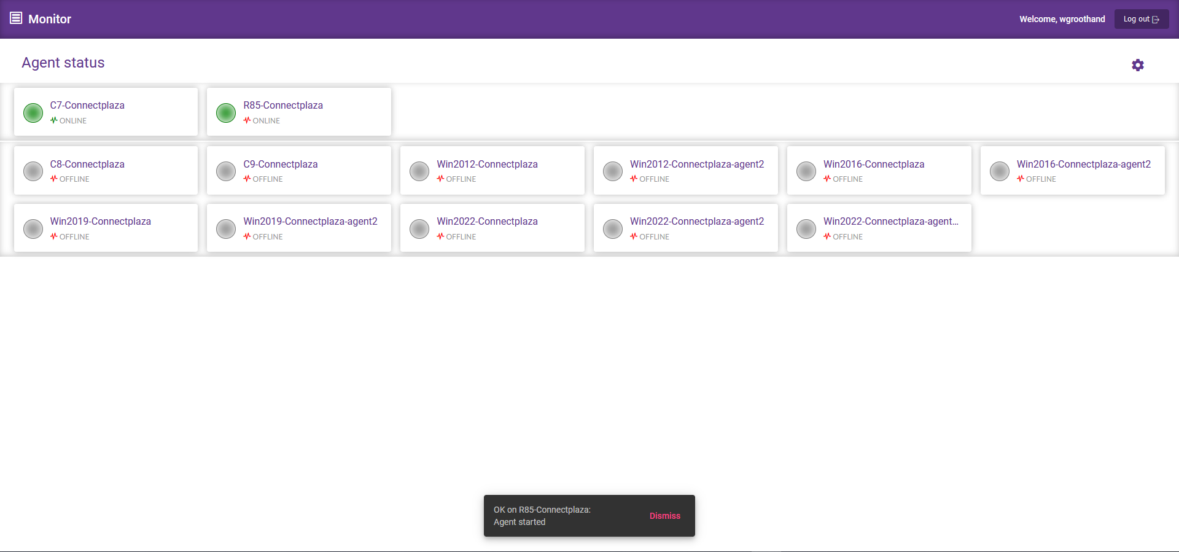Click heartbeat icon under Win2016-Connectplaza-agent2
This screenshot has height=552, width=1179.
click(x=1021, y=179)
